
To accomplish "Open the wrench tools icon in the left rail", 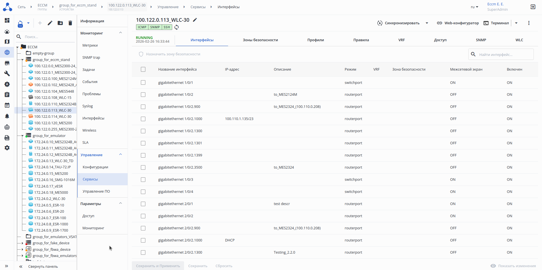I will click(7, 73).
